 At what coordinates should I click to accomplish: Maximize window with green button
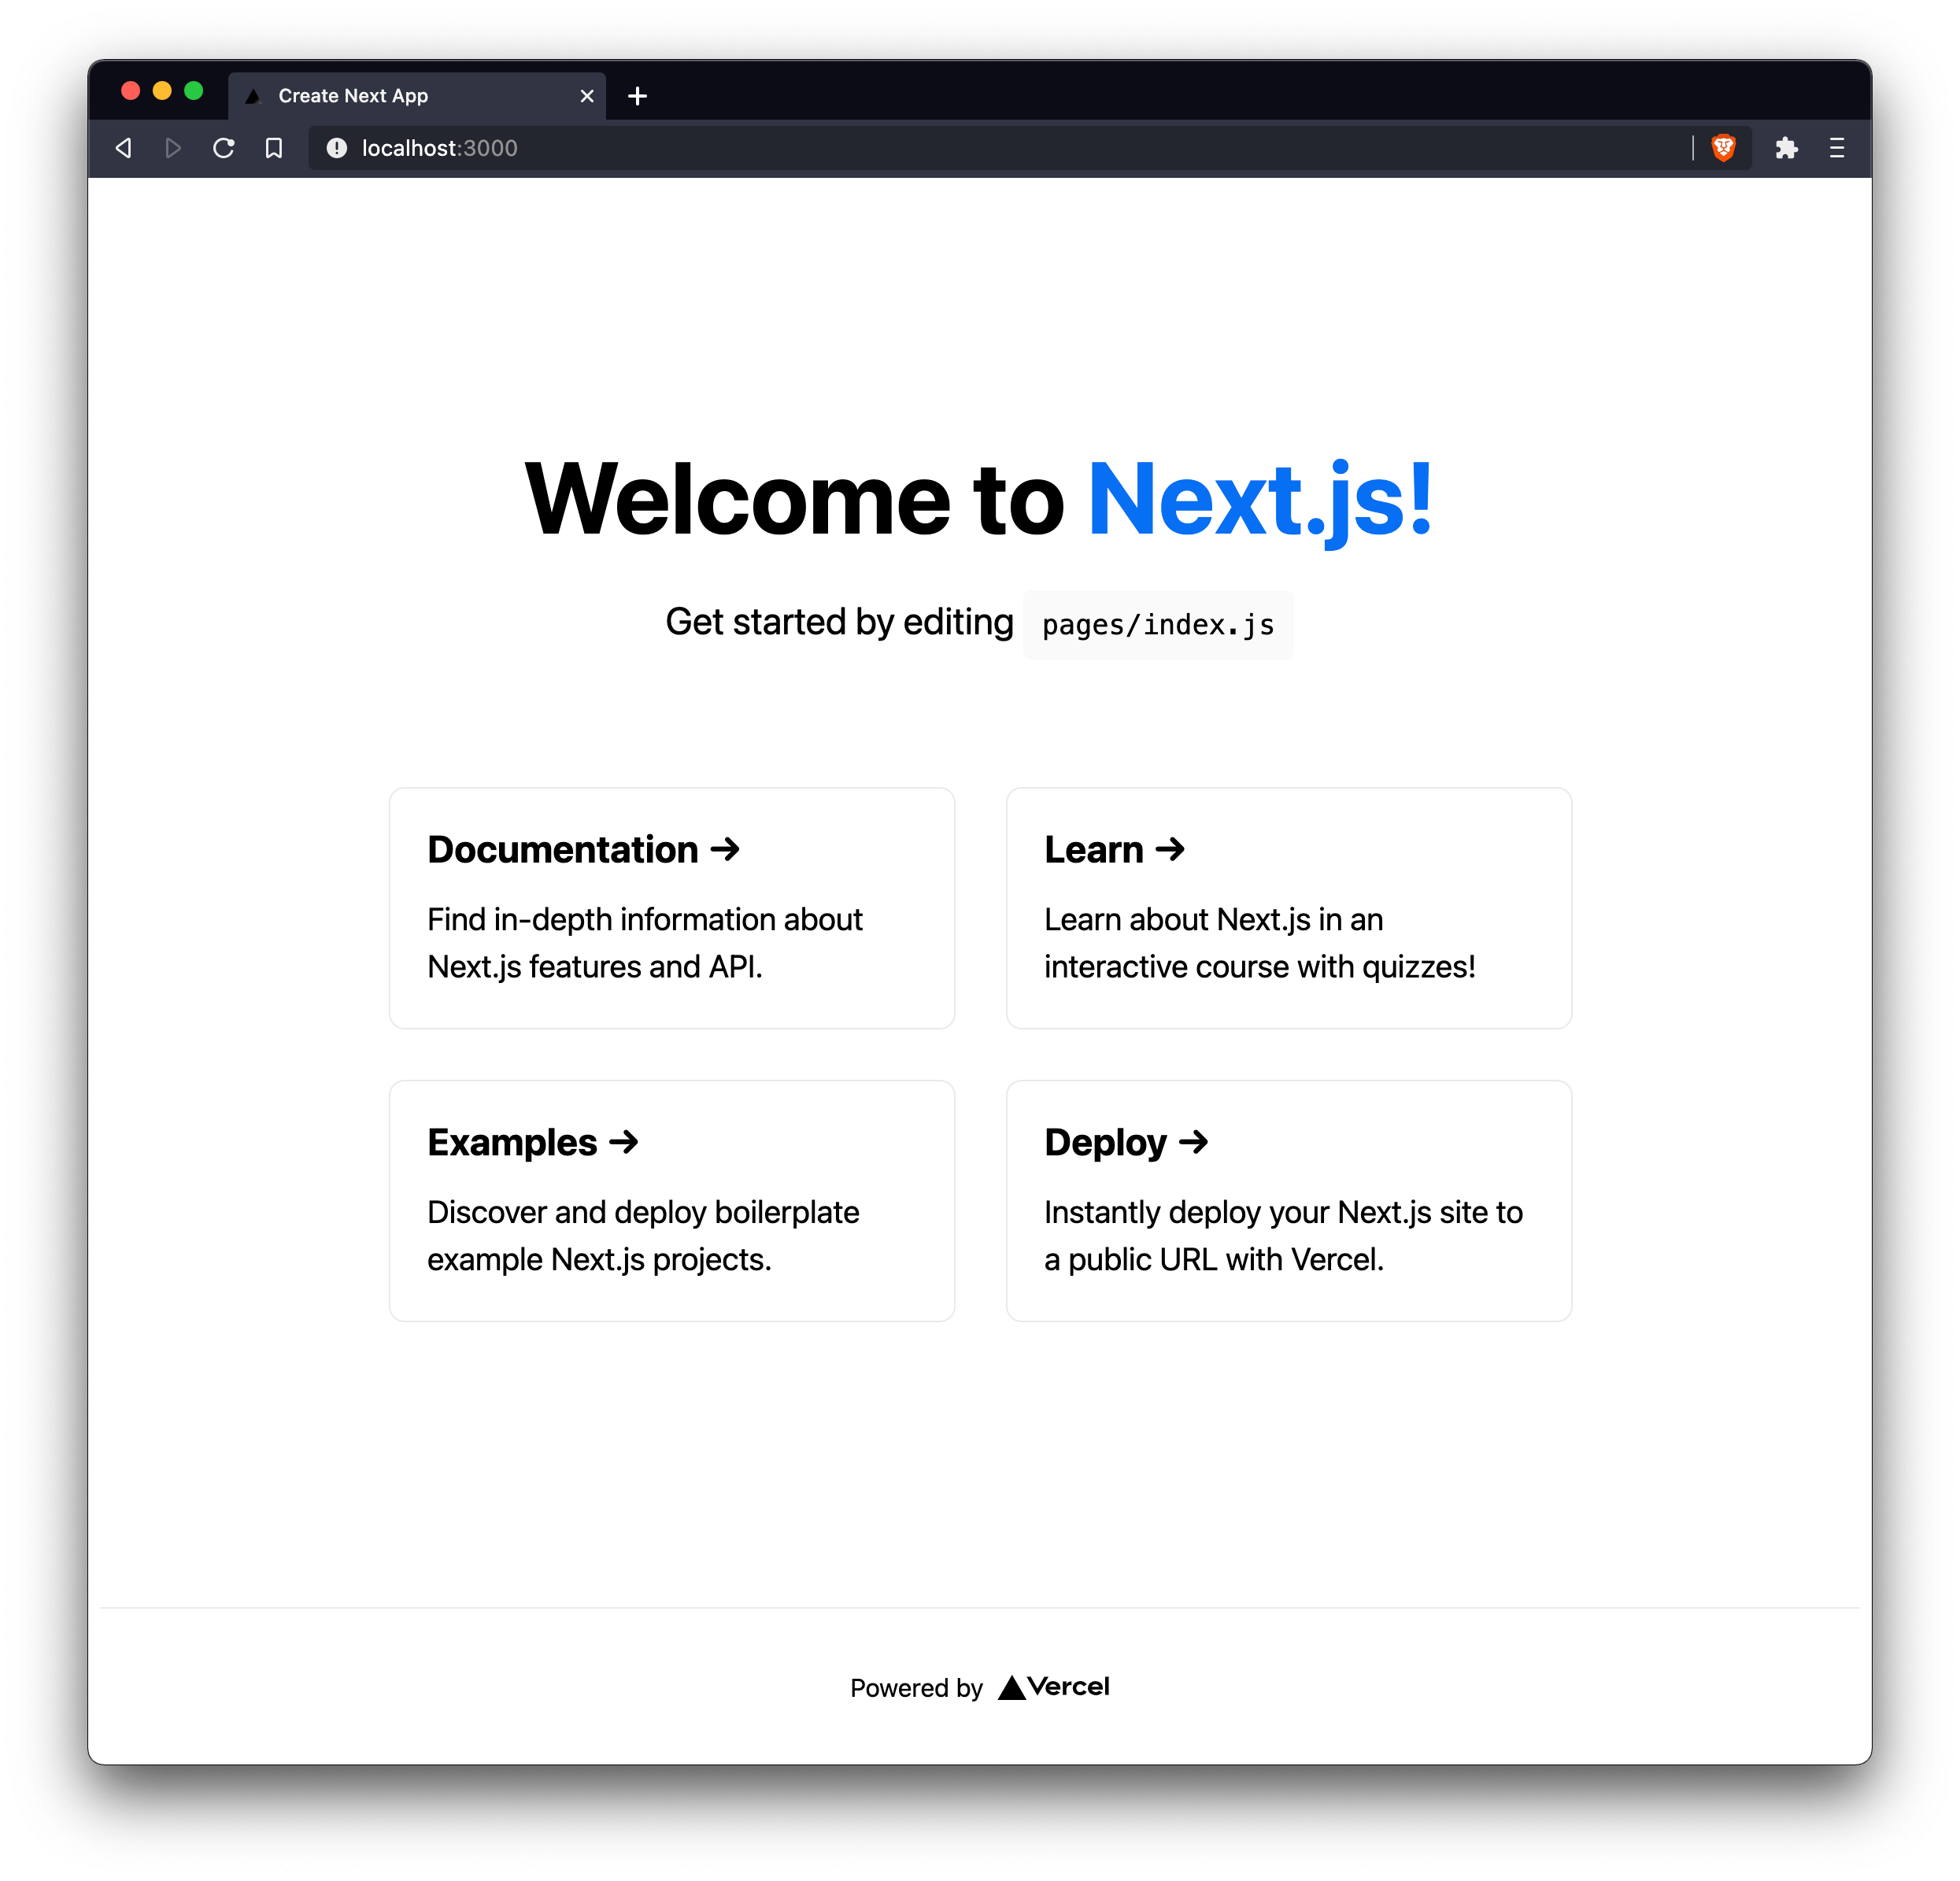click(194, 91)
